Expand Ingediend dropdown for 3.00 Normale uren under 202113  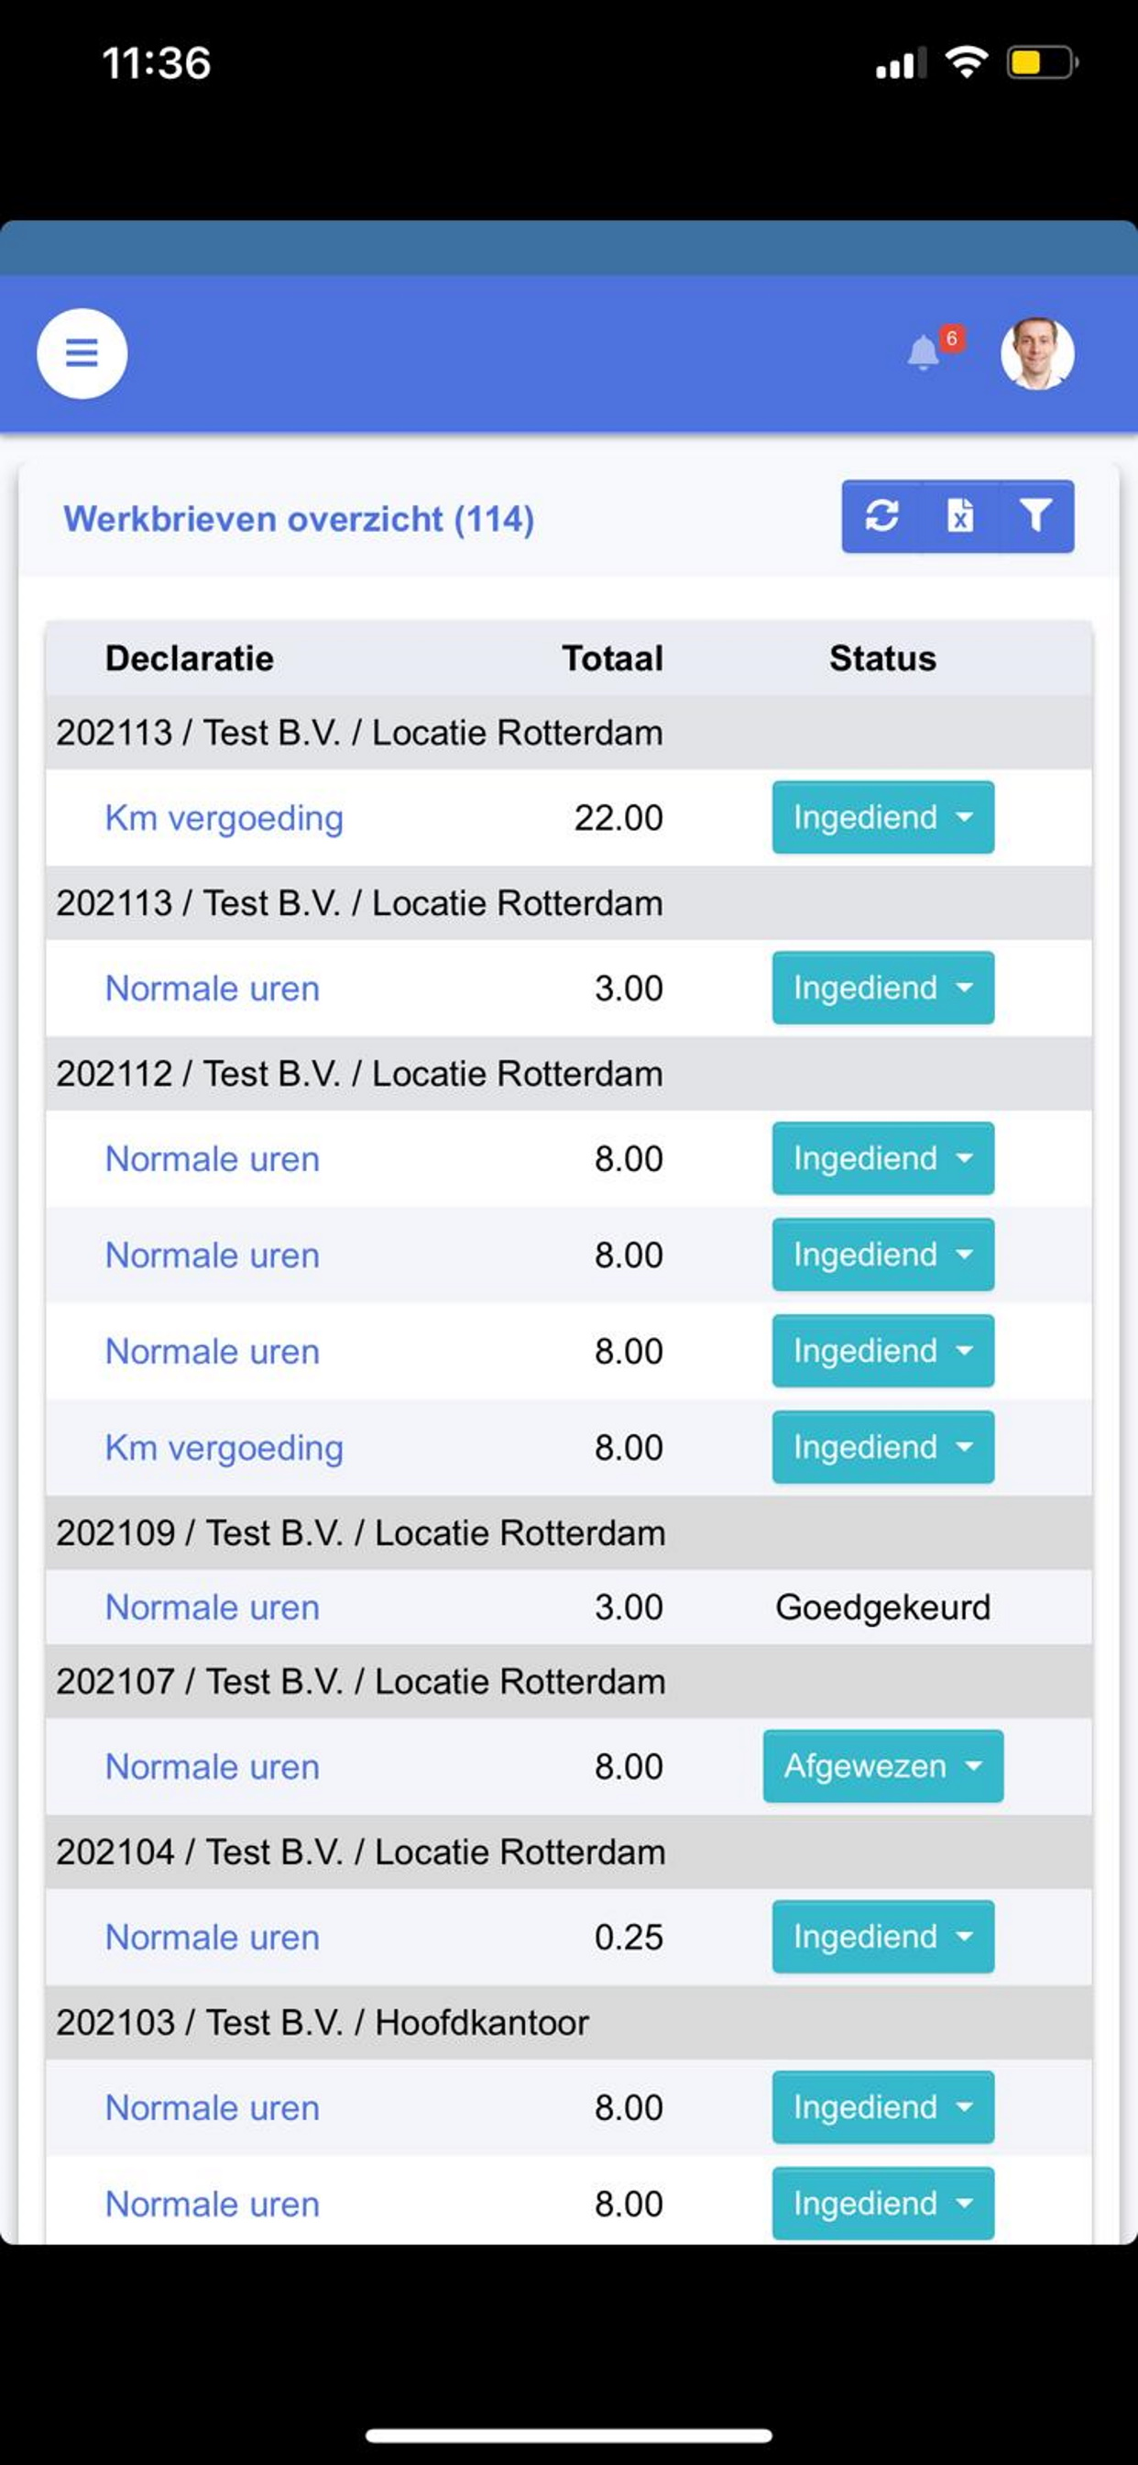pyautogui.click(x=882, y=988)
